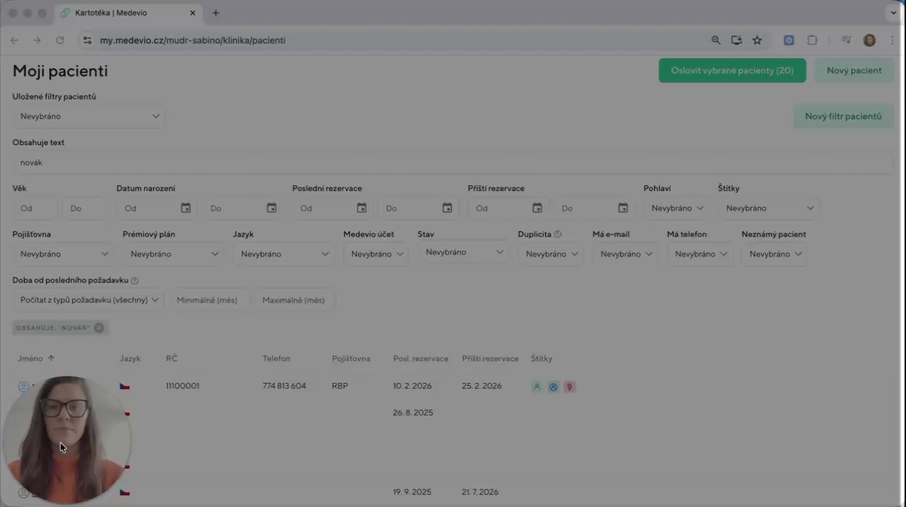Screen dimensions: 906x507
Task: Open the Duplicita dropdown
Action: tap(551, 254)
